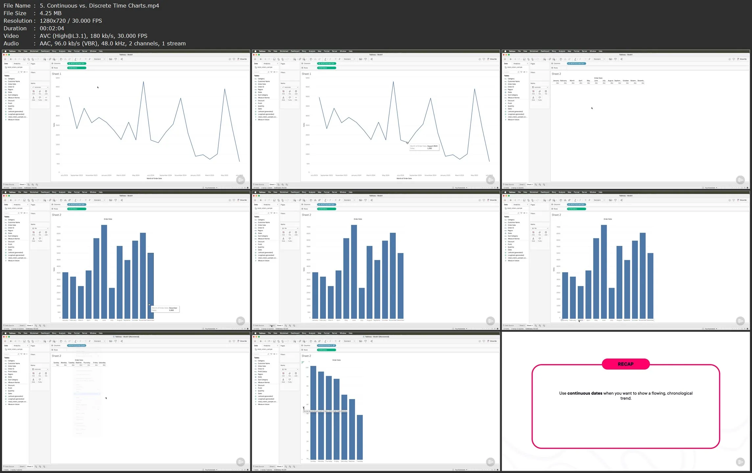Open Marks type dropdown 'Bar' in December tooltip frame

click(x=40, y=228)
